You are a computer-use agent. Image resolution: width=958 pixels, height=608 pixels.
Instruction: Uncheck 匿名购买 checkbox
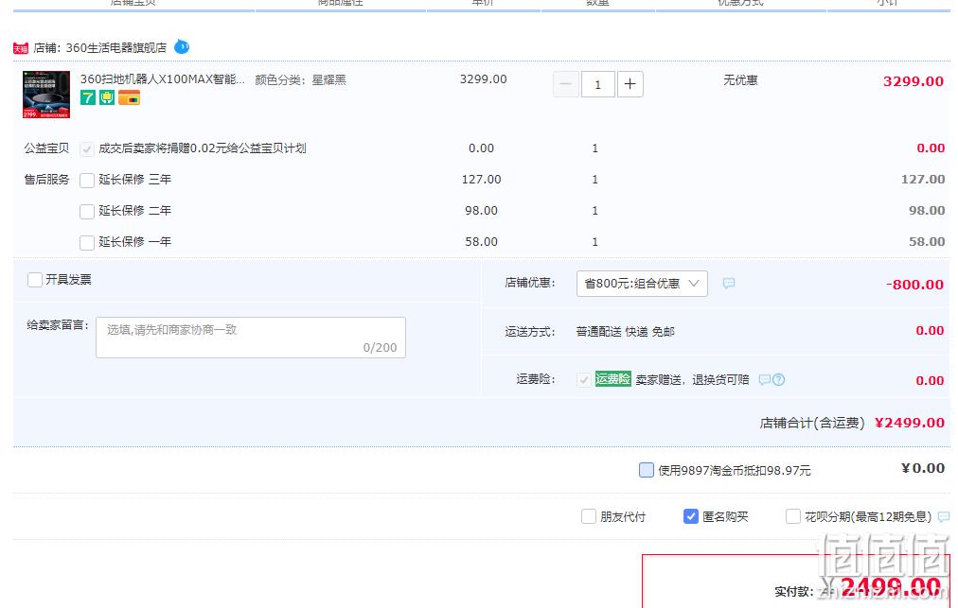coord(690,517)
